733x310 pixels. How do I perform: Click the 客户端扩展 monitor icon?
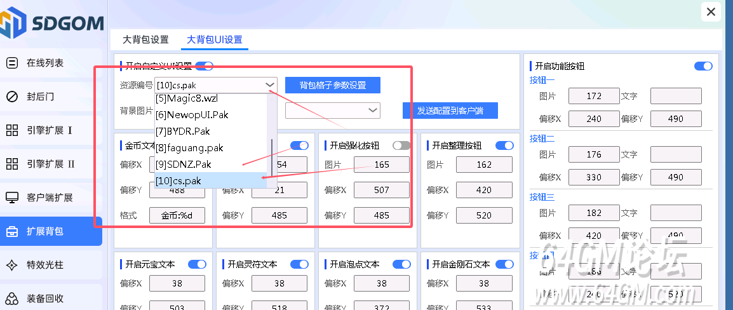click(x=12, y=198)
